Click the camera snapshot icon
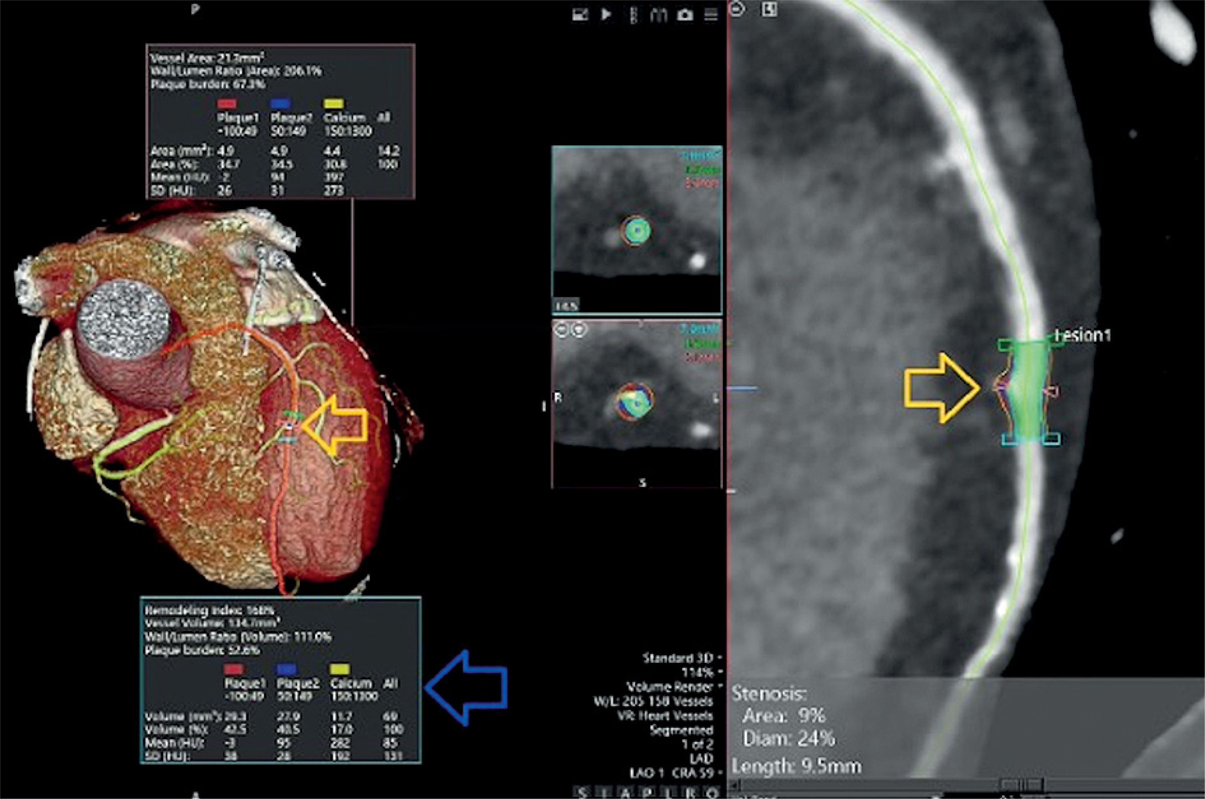 pos(685,15)
